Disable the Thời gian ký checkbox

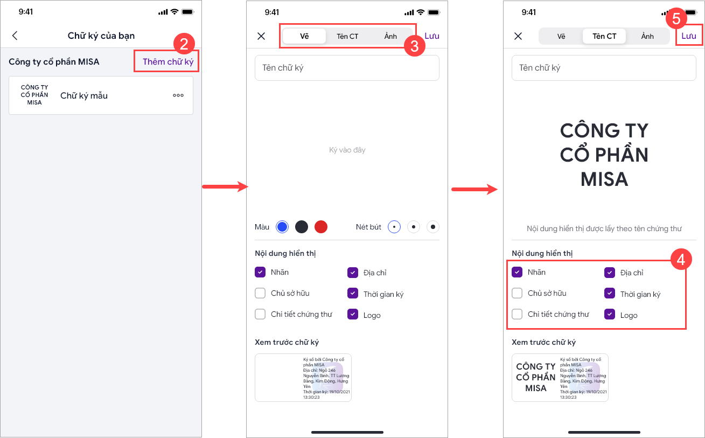click(x=610, y=293)
